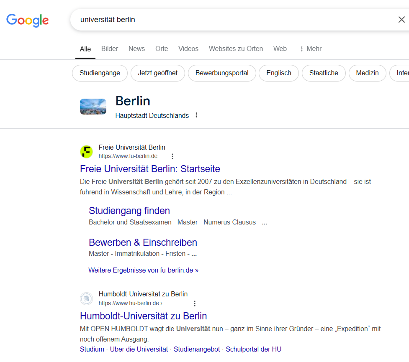Click into the search input field

(230, 20)
